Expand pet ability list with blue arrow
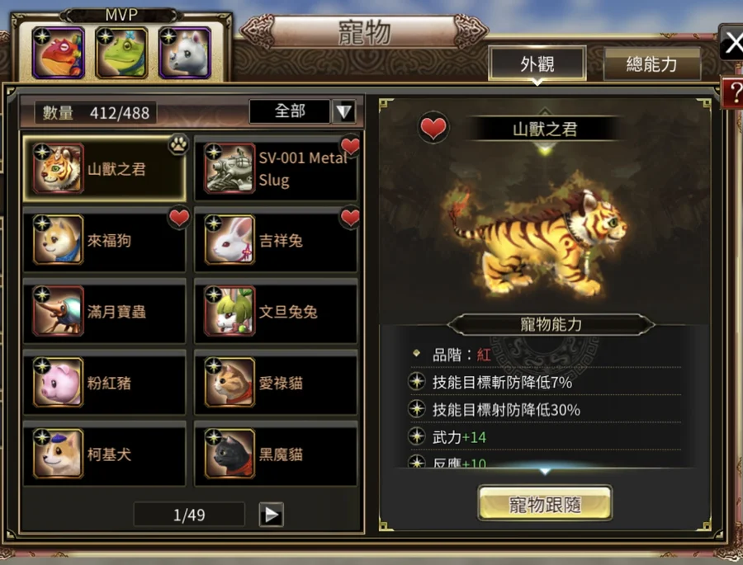The width and height of the screenshot is (743, 565). (545, 471)
